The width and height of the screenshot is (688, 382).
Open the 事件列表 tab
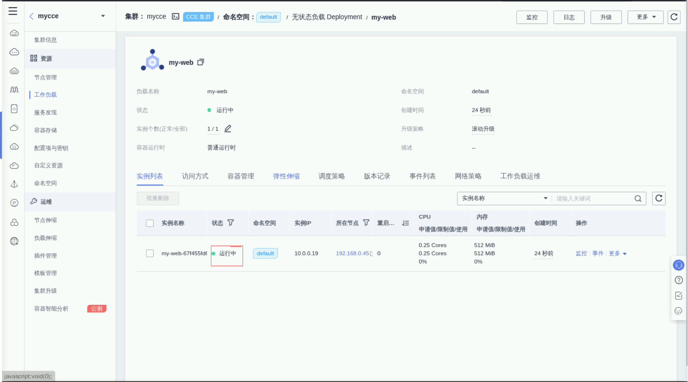[423, 176]
